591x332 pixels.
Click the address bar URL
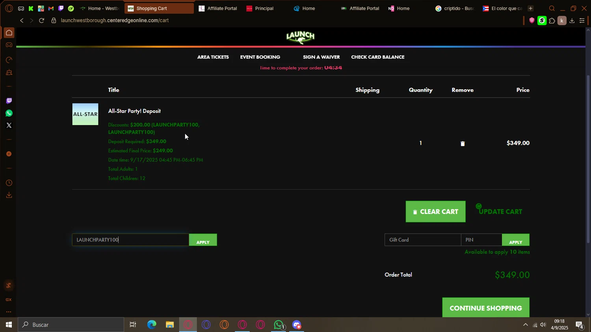click(x=115, y=20)
